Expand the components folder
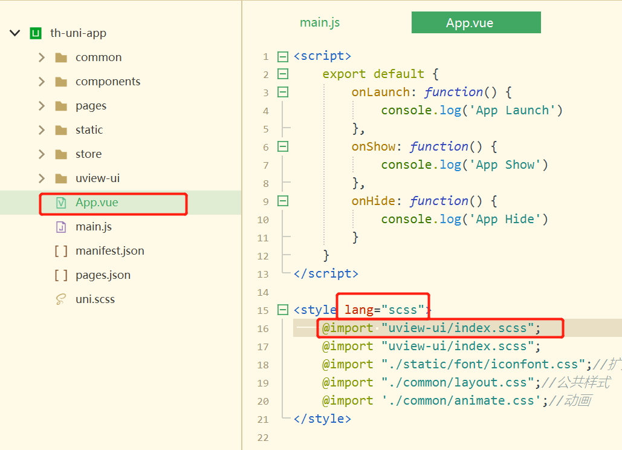This screenshot has width=622, height=450. click(42, 82)
